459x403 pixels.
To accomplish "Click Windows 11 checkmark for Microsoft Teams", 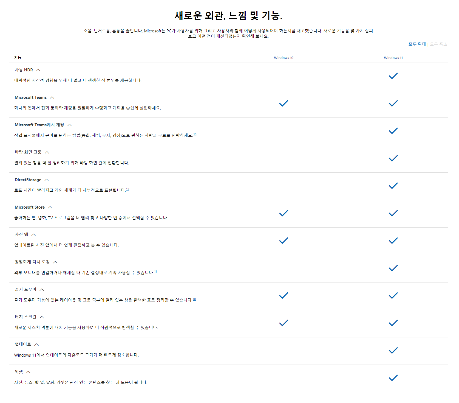I will point(393,103).
